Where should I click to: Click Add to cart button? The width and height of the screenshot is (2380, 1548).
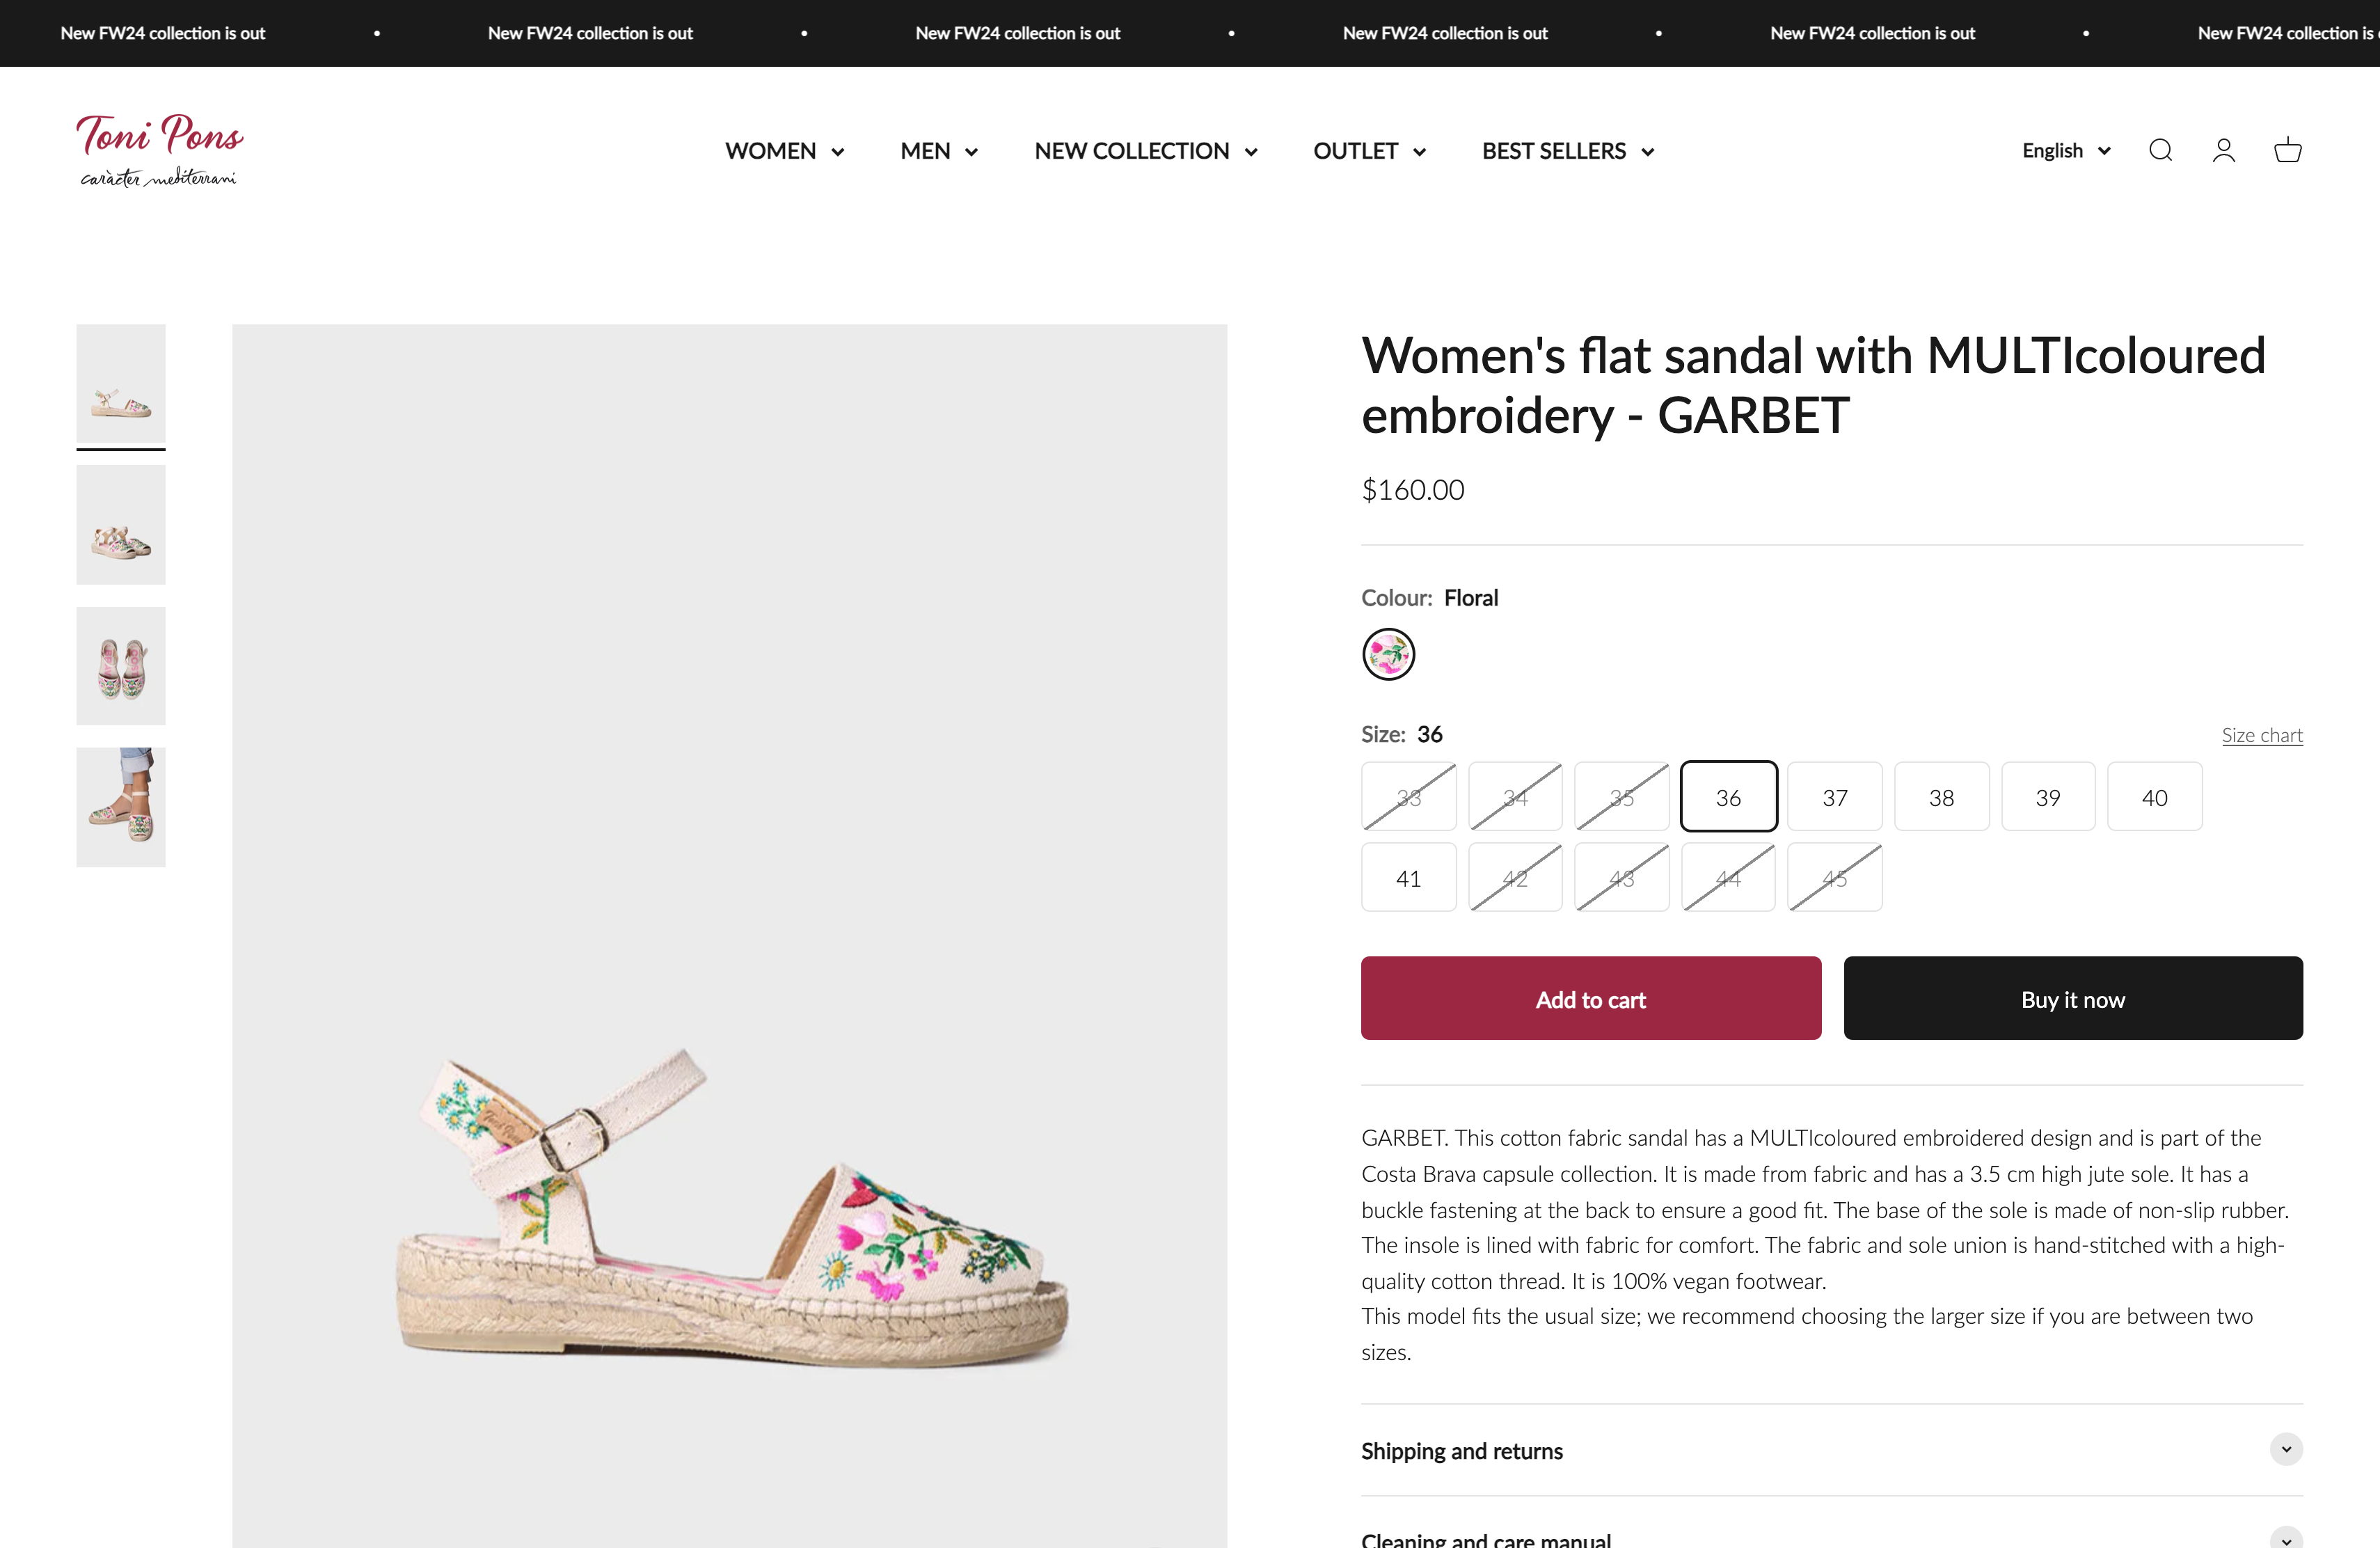1591,998
